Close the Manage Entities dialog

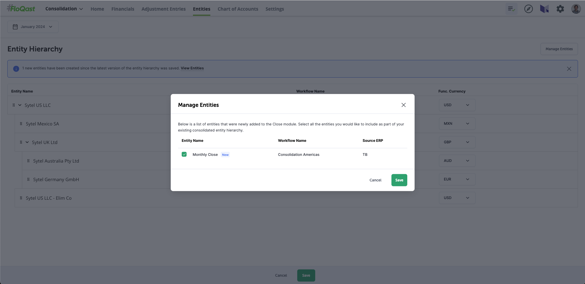(403, 105)
